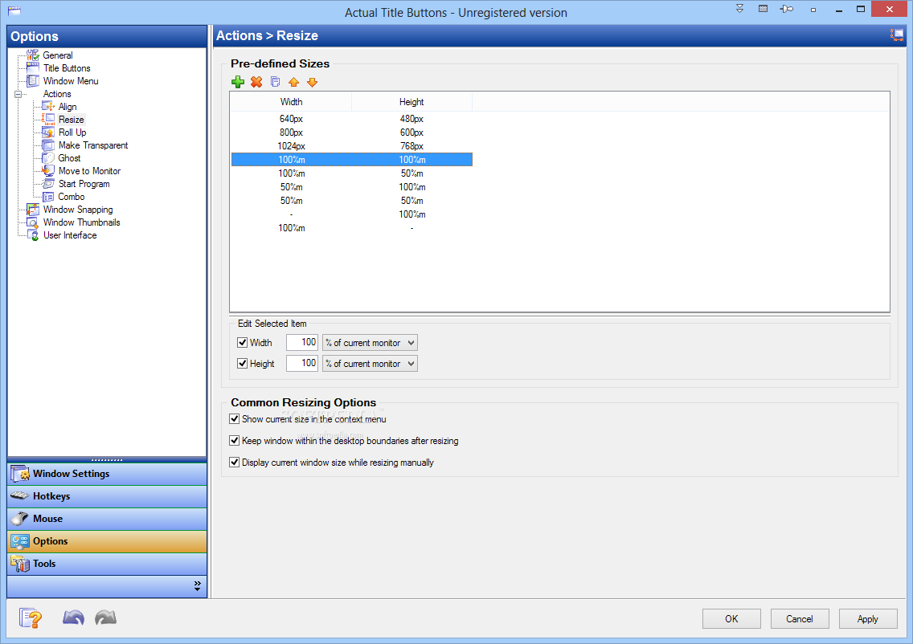Click the title bar app menu icon
The width and height of the screenshot is (913, 644).
click(x=14, y=10)
